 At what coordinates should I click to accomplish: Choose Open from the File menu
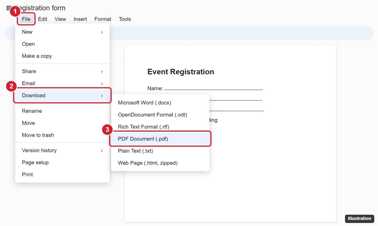point(62,44)
